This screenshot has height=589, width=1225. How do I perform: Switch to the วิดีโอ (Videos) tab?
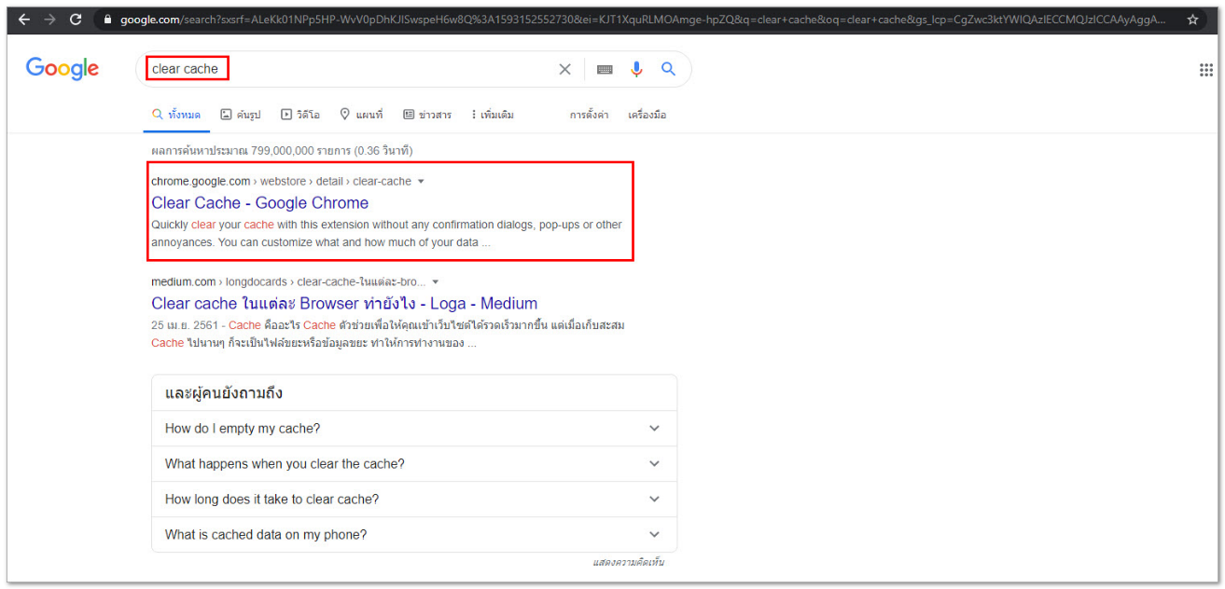(300, 115)
